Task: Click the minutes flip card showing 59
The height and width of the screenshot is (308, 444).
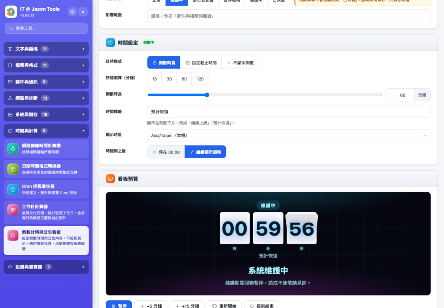Action: pos(268,229)
